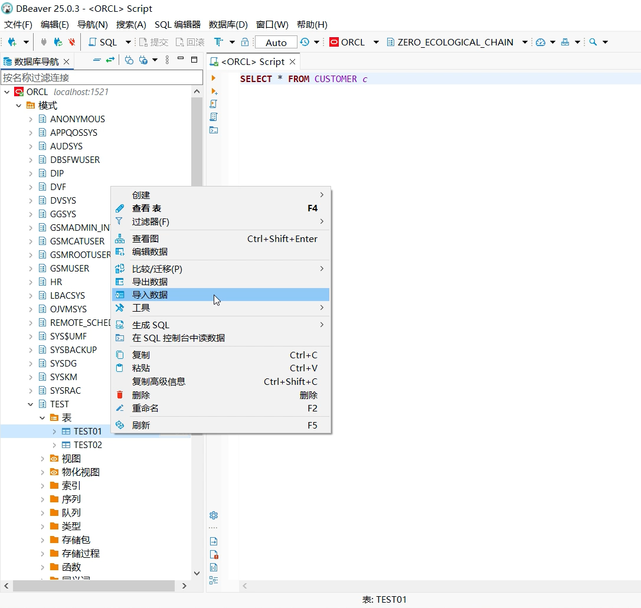641x608 pixels.
Task: Click the dashboard gauge toolbar icon
Action: 541,42
